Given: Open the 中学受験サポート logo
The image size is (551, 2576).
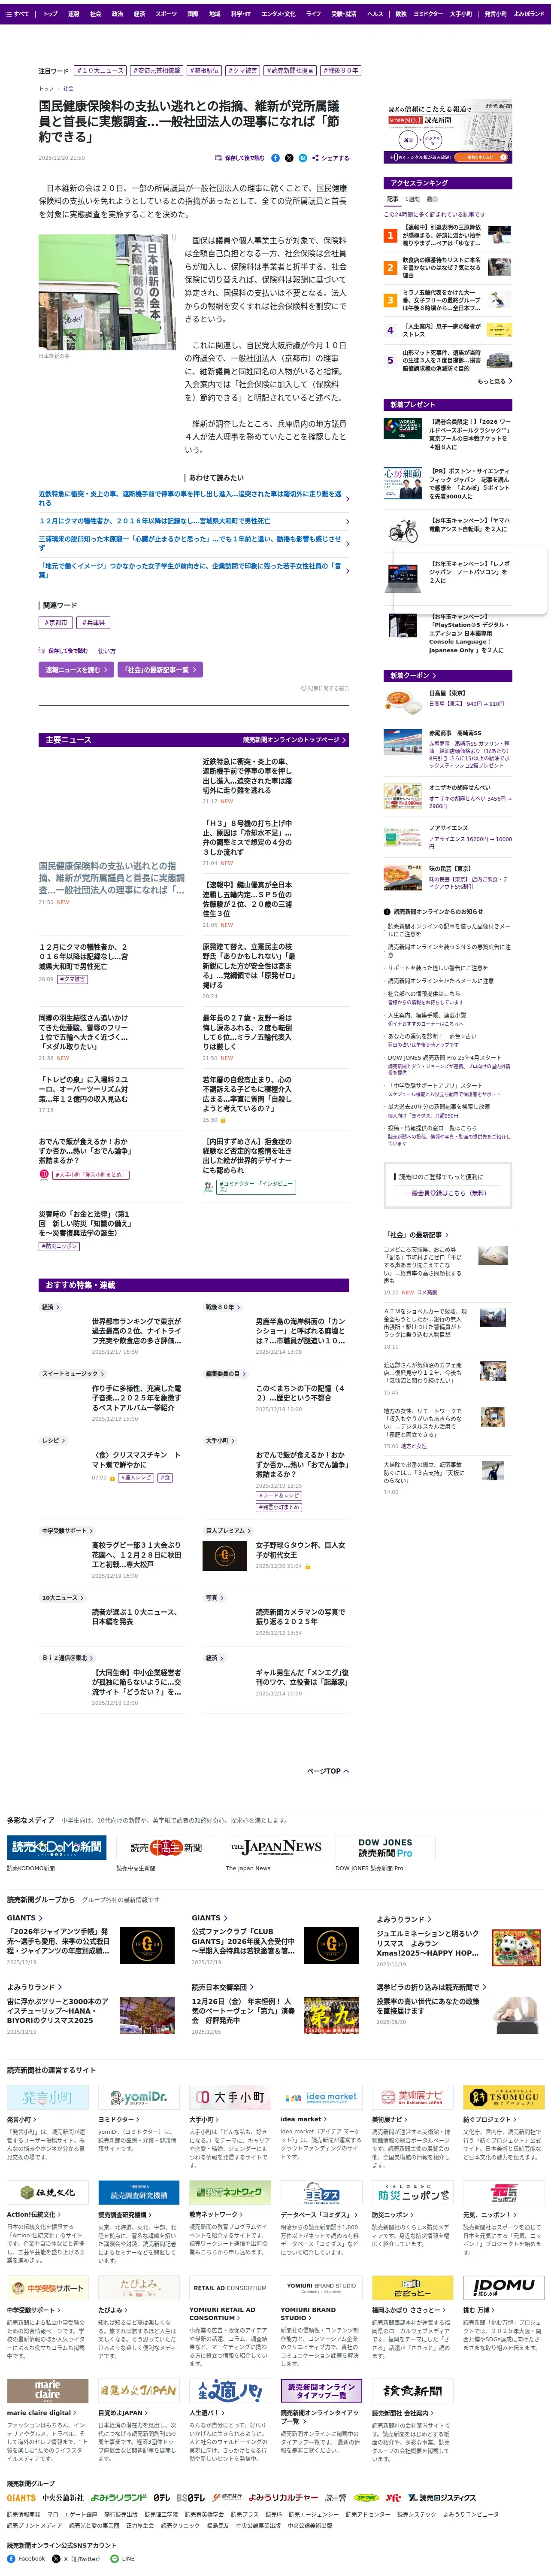Looking at the screenshot, I should point(48,2287).
